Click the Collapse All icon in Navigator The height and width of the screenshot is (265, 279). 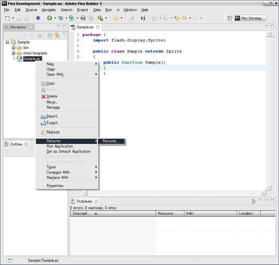[50, 35]
